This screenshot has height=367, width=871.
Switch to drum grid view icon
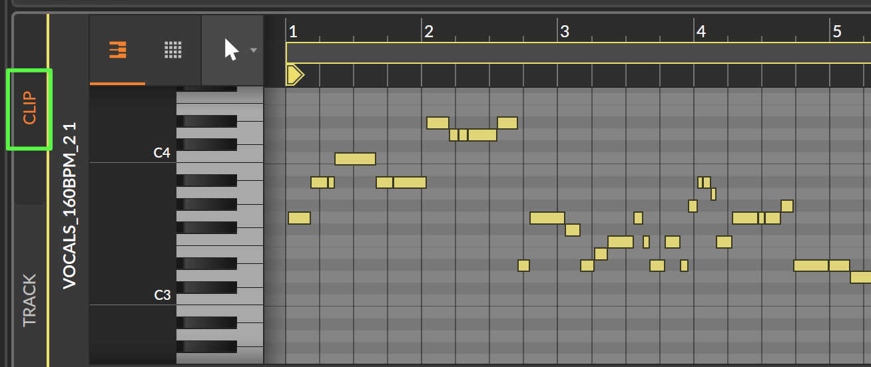tap(173, 50)
